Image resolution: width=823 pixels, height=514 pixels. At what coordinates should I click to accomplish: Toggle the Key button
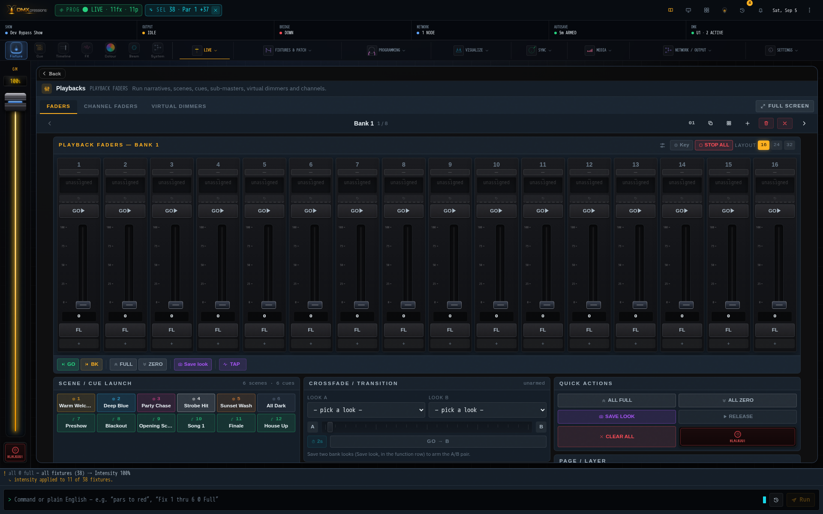pos(682,145)
